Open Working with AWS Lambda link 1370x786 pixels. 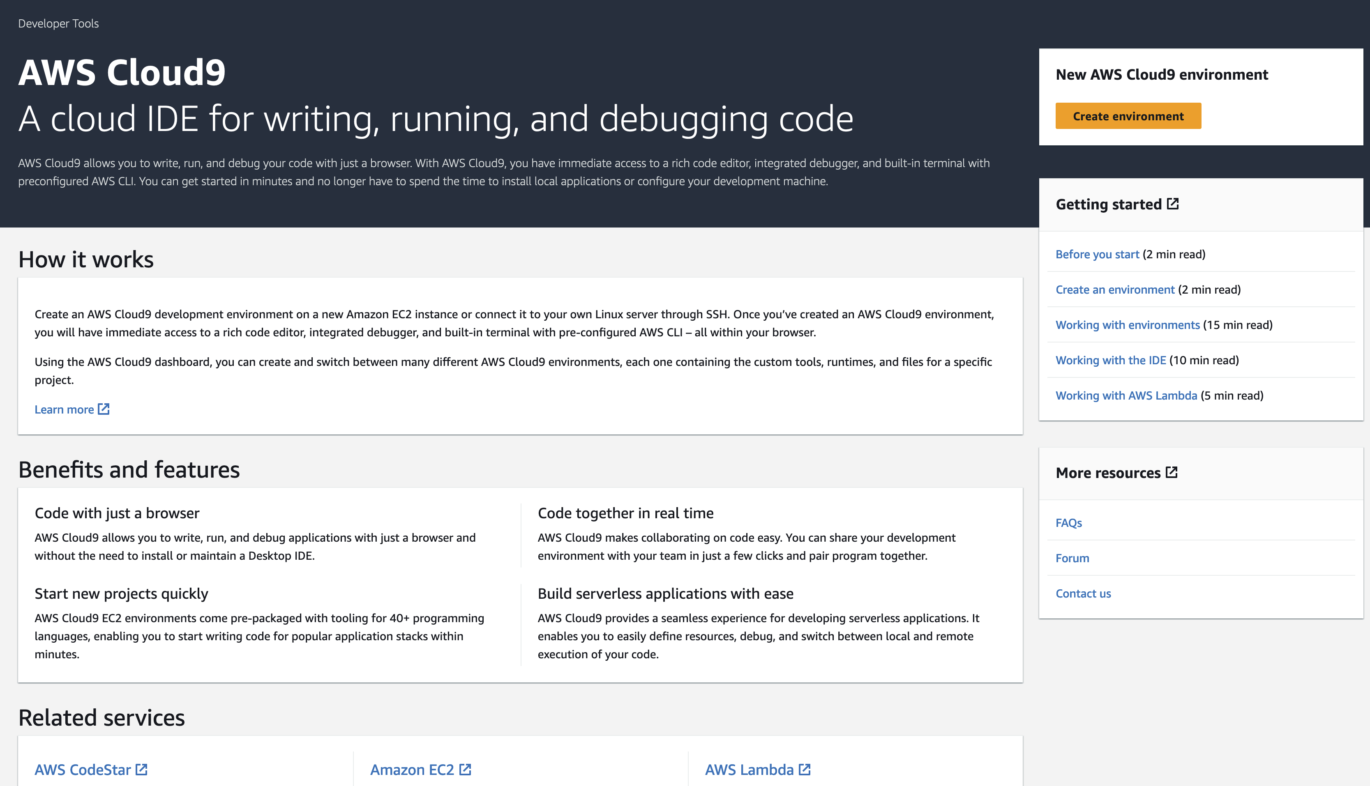click(x=1126, y=395)
